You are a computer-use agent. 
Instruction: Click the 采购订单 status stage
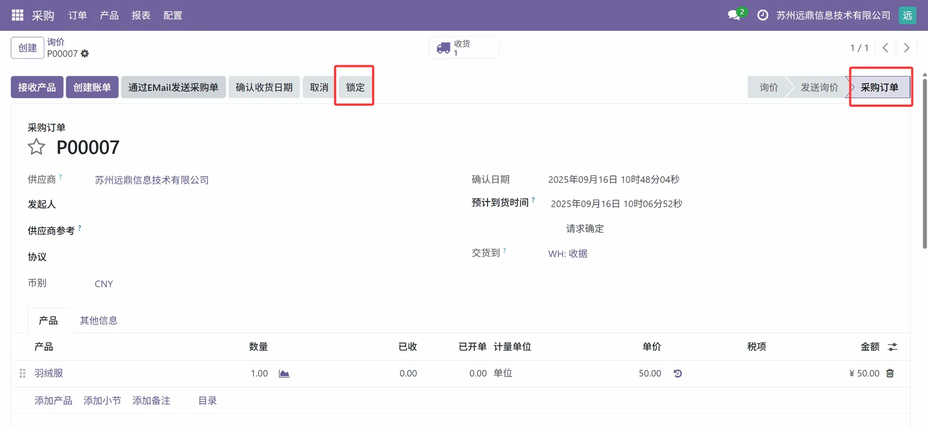pos(879,87)
